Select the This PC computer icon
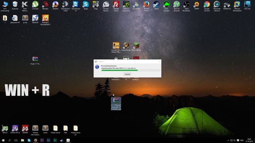The width and height of the screenshot is (255, 143). tap(5, 6)
